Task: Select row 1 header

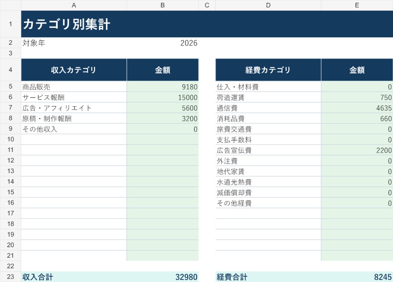Action: point(10,24)
